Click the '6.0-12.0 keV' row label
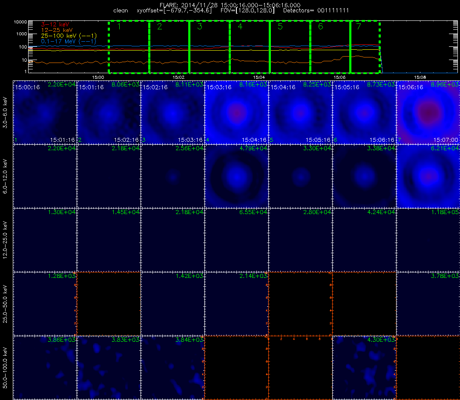This screenshot has width=460, height=400. click(5, 177)
